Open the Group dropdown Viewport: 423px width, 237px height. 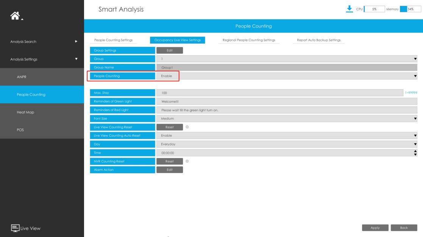(x=287, y=59)
